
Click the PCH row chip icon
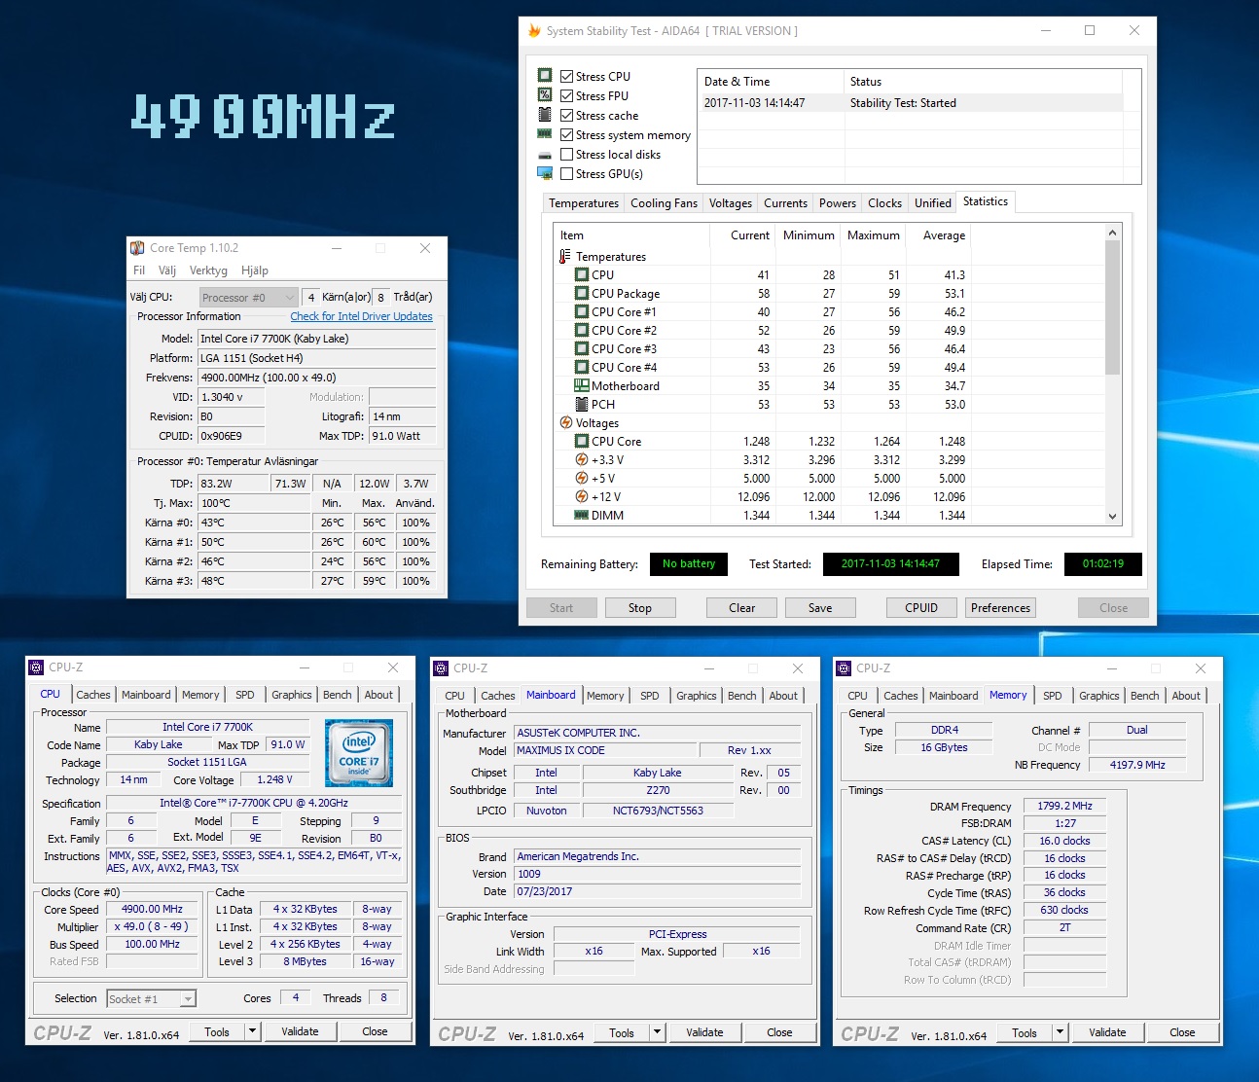582,405
